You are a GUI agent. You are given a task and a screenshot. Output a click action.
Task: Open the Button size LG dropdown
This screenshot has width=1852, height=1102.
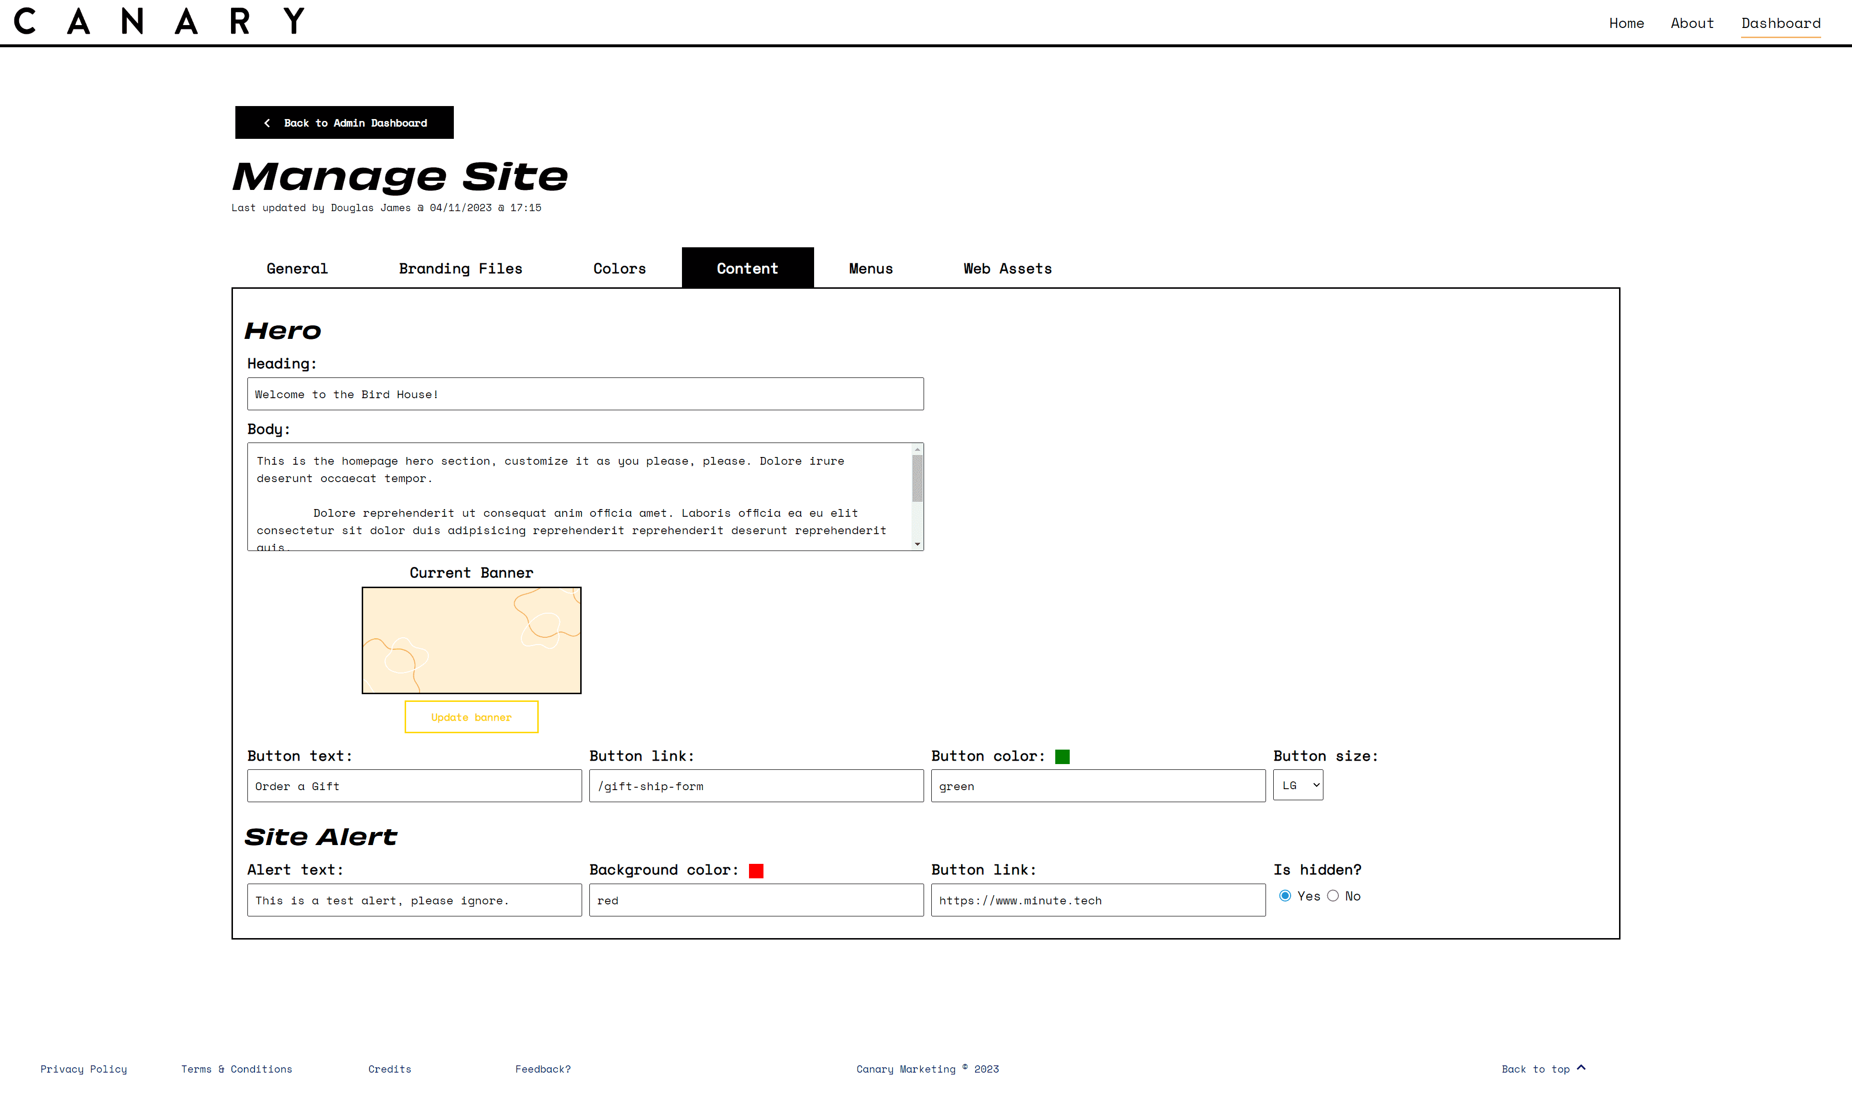click(x=1298, y=786)
